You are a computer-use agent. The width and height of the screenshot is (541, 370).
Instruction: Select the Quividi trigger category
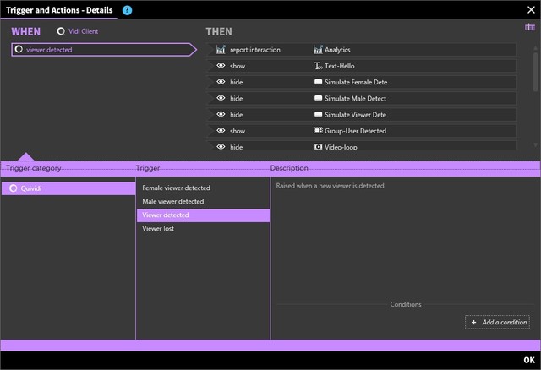click(x=68, y=188)
